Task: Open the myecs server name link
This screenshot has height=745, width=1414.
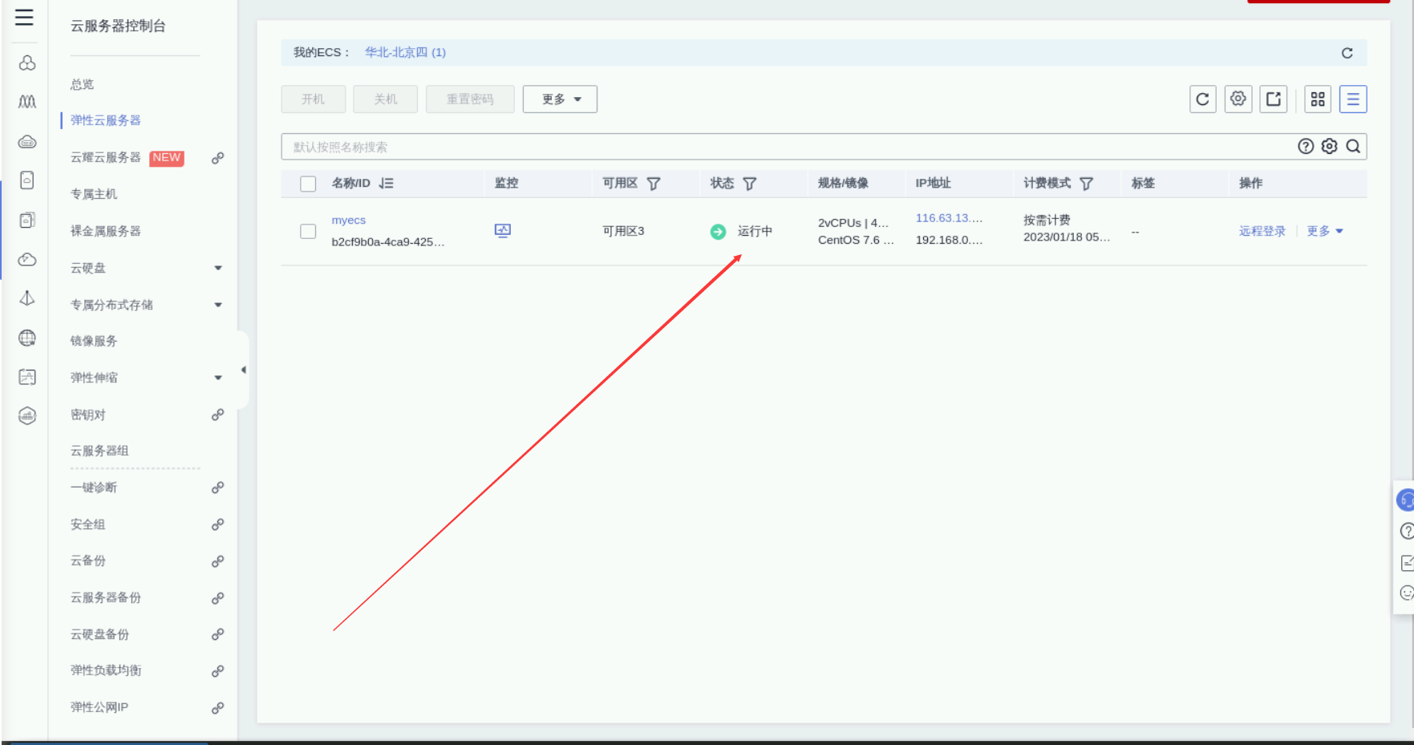Action: 349,221
